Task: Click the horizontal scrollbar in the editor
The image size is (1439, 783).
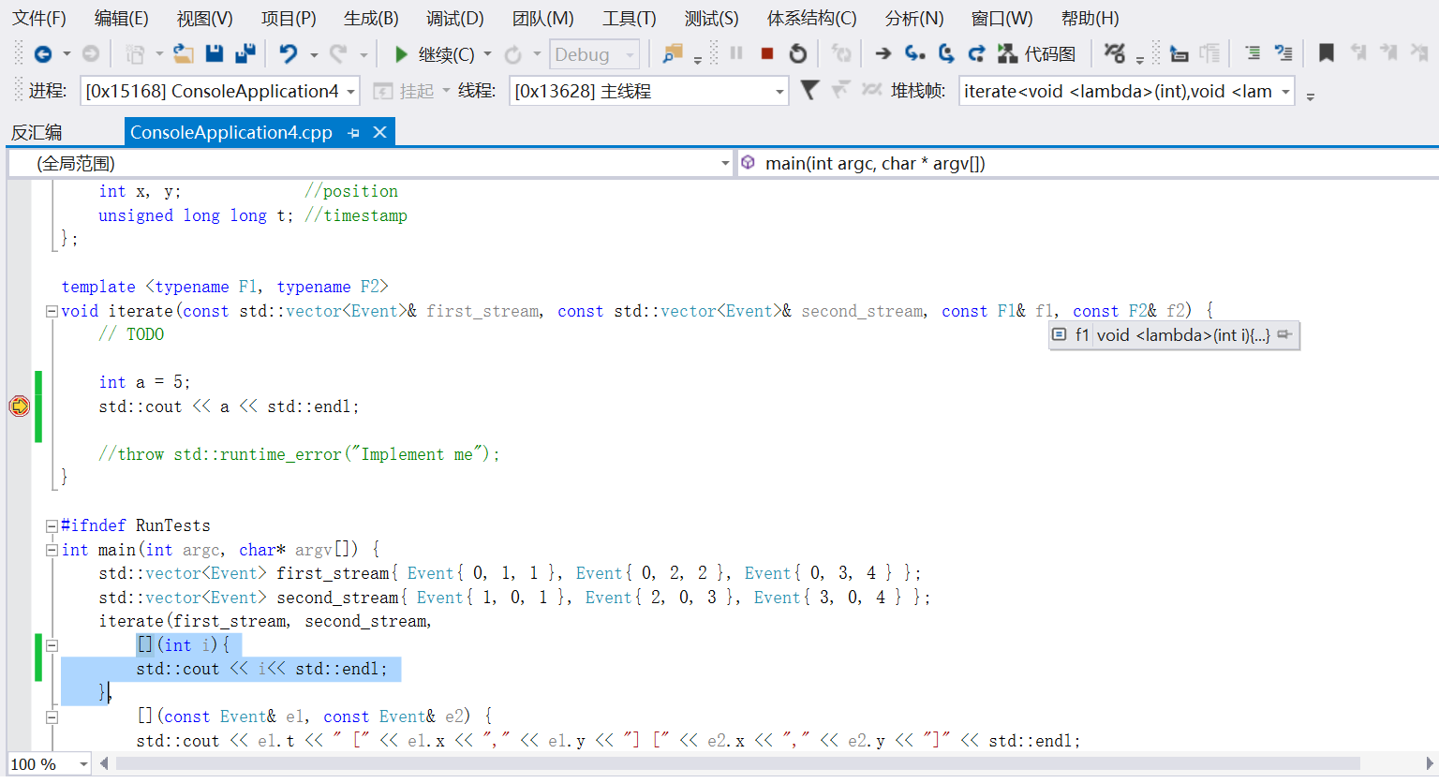Action: point(737,763)
